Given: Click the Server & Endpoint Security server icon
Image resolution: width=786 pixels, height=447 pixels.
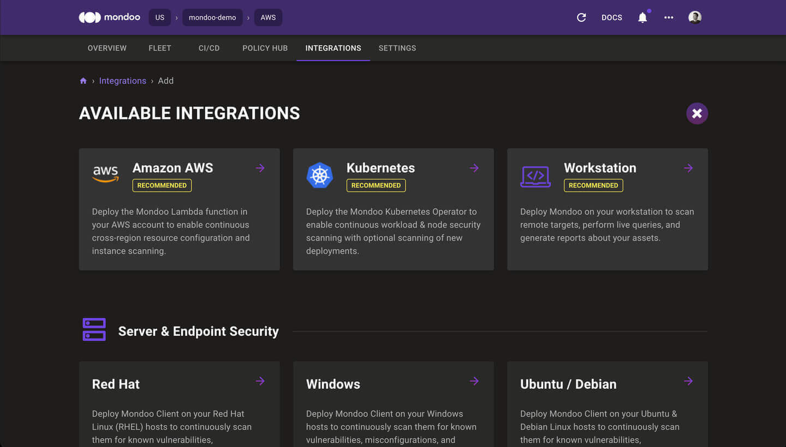Looking at the screenshot, I should (94, 329).
